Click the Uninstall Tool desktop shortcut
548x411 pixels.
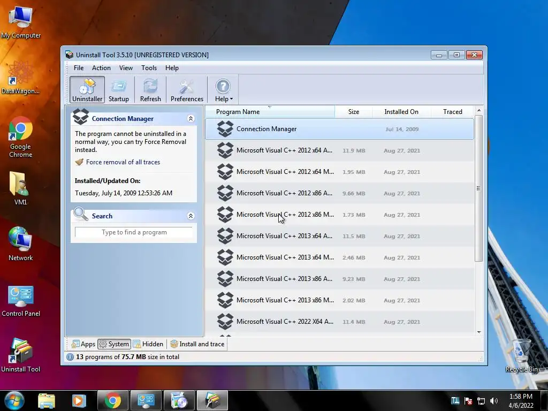click(x=21, y=355)
